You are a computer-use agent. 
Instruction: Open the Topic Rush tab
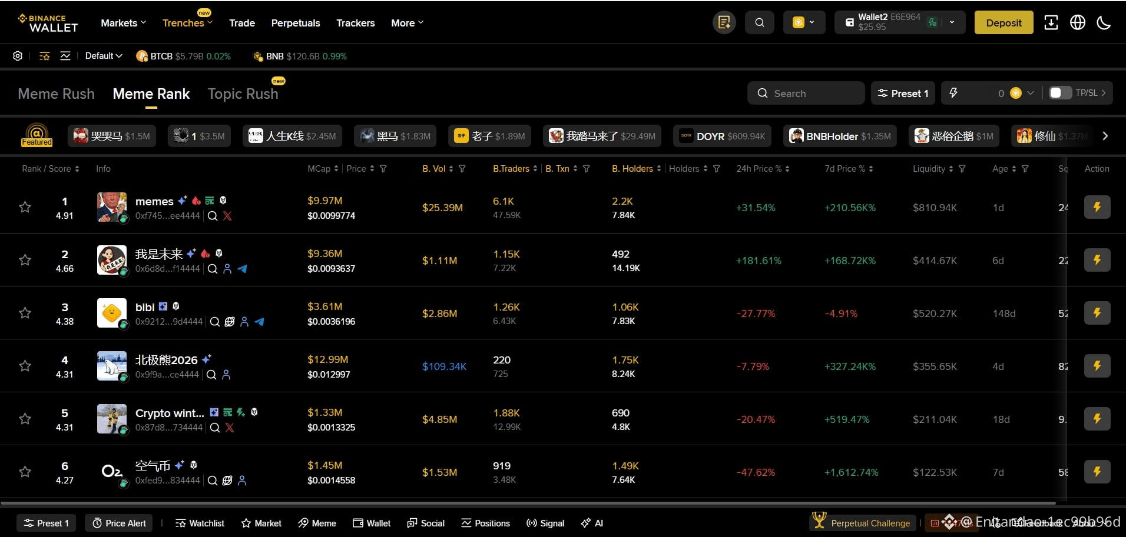[x=243, y=94]
